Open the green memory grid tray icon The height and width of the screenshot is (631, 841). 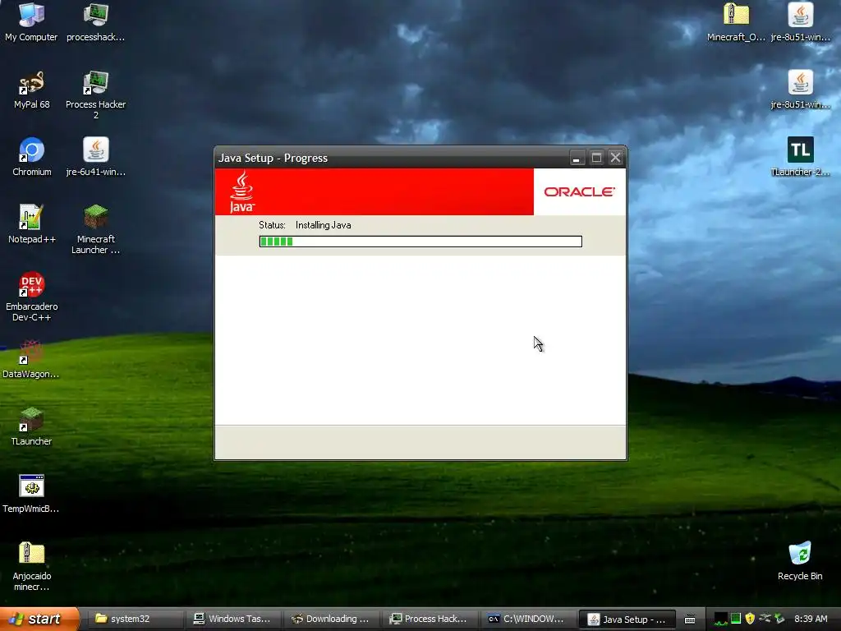point(736,619)
